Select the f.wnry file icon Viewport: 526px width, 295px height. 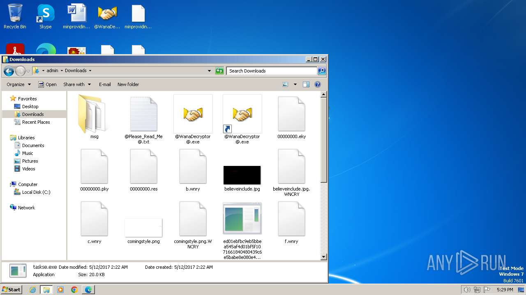(291, 219)
